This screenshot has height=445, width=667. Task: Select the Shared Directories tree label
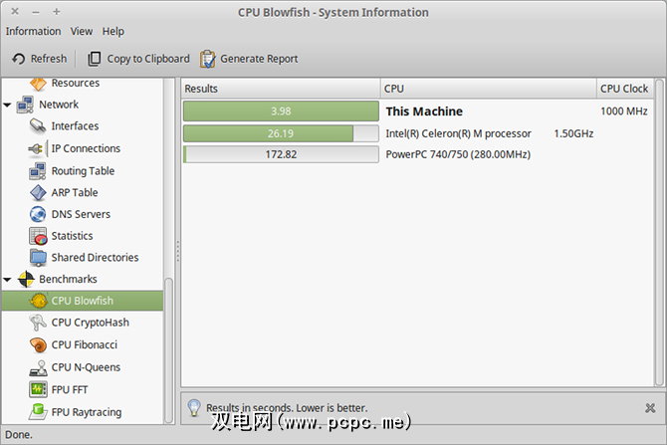[x=95, y=258]
